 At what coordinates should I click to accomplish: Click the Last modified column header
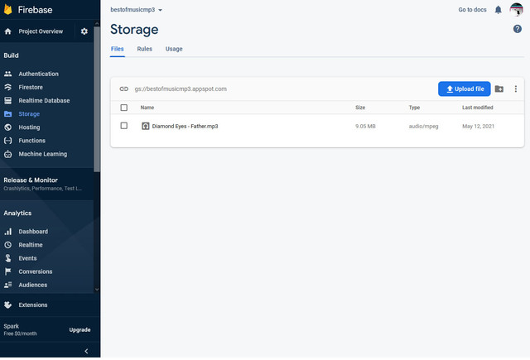(x=478, y=108)
